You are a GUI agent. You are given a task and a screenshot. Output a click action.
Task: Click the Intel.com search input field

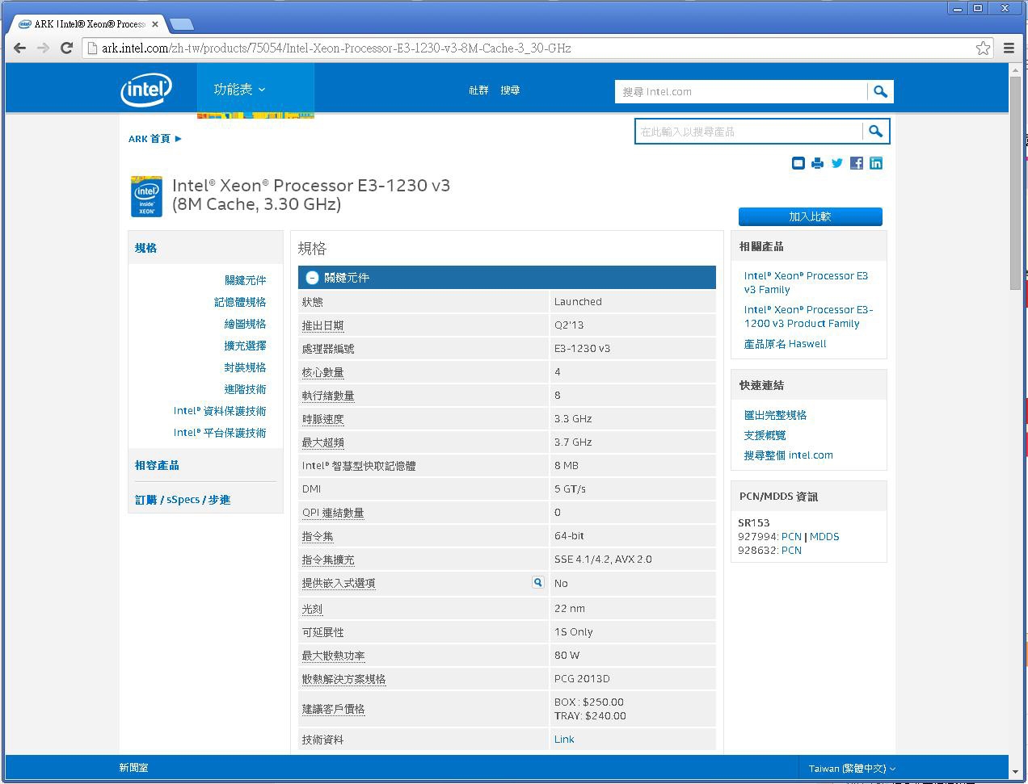741,92
